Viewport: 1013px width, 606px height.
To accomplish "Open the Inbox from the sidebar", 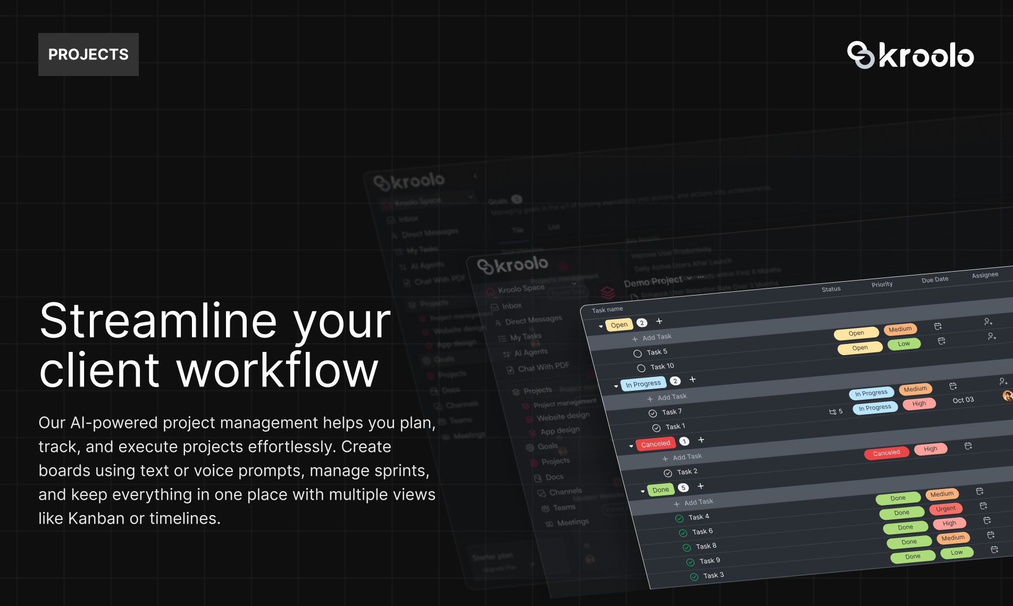I will pyautogui.click(x=512, y=306).
